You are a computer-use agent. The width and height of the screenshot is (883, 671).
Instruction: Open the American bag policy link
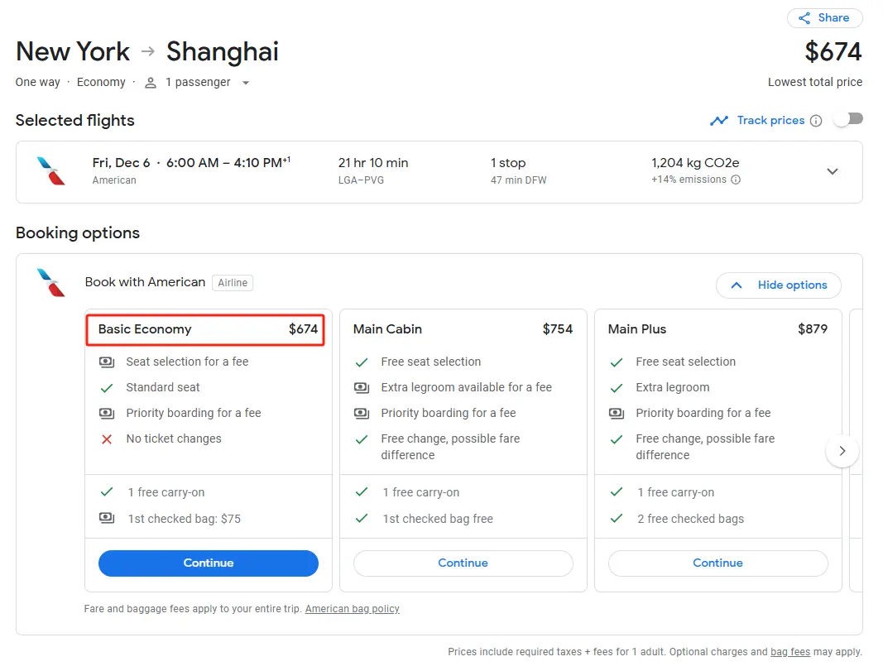[x=352, y=609]
